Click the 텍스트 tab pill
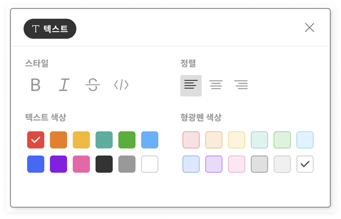This screenshot has width=341, height=219. (50, 29)
